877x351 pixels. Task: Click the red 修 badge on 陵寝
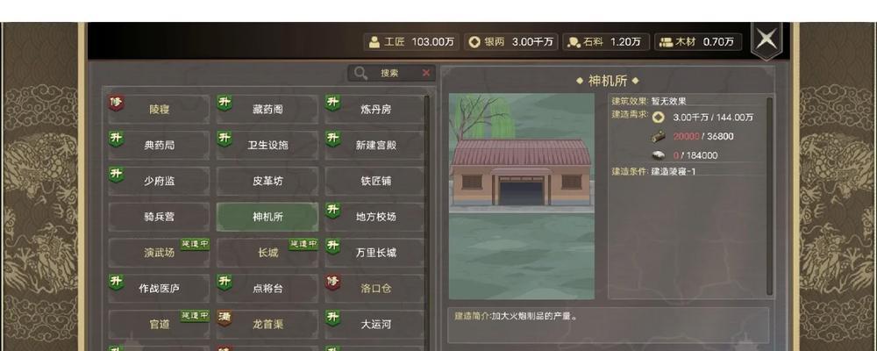[116, 103]
